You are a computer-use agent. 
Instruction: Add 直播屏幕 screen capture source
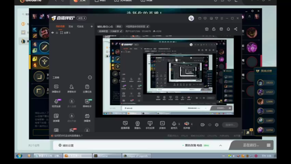pos(125,125)
